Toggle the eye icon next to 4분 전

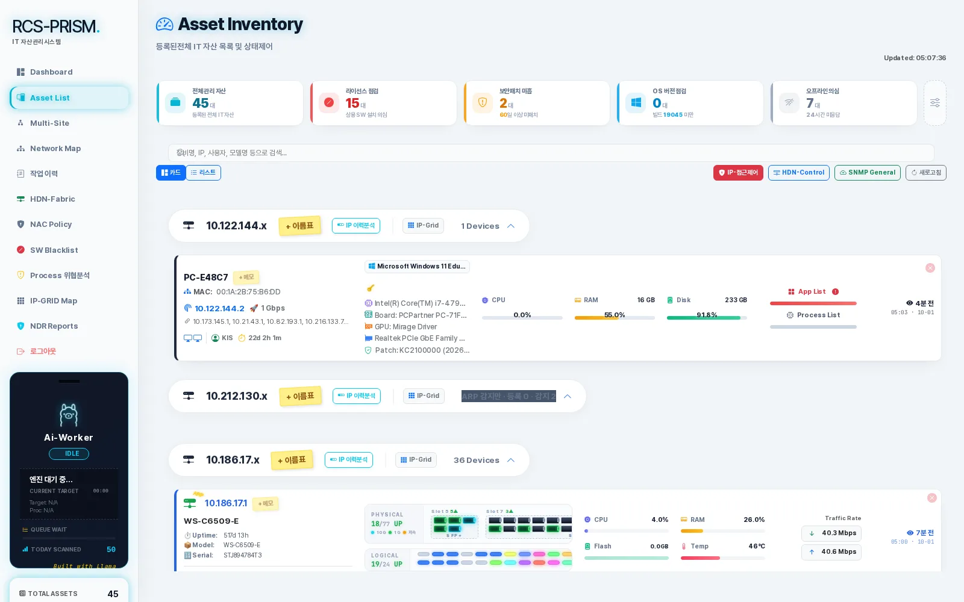point(909,303)
